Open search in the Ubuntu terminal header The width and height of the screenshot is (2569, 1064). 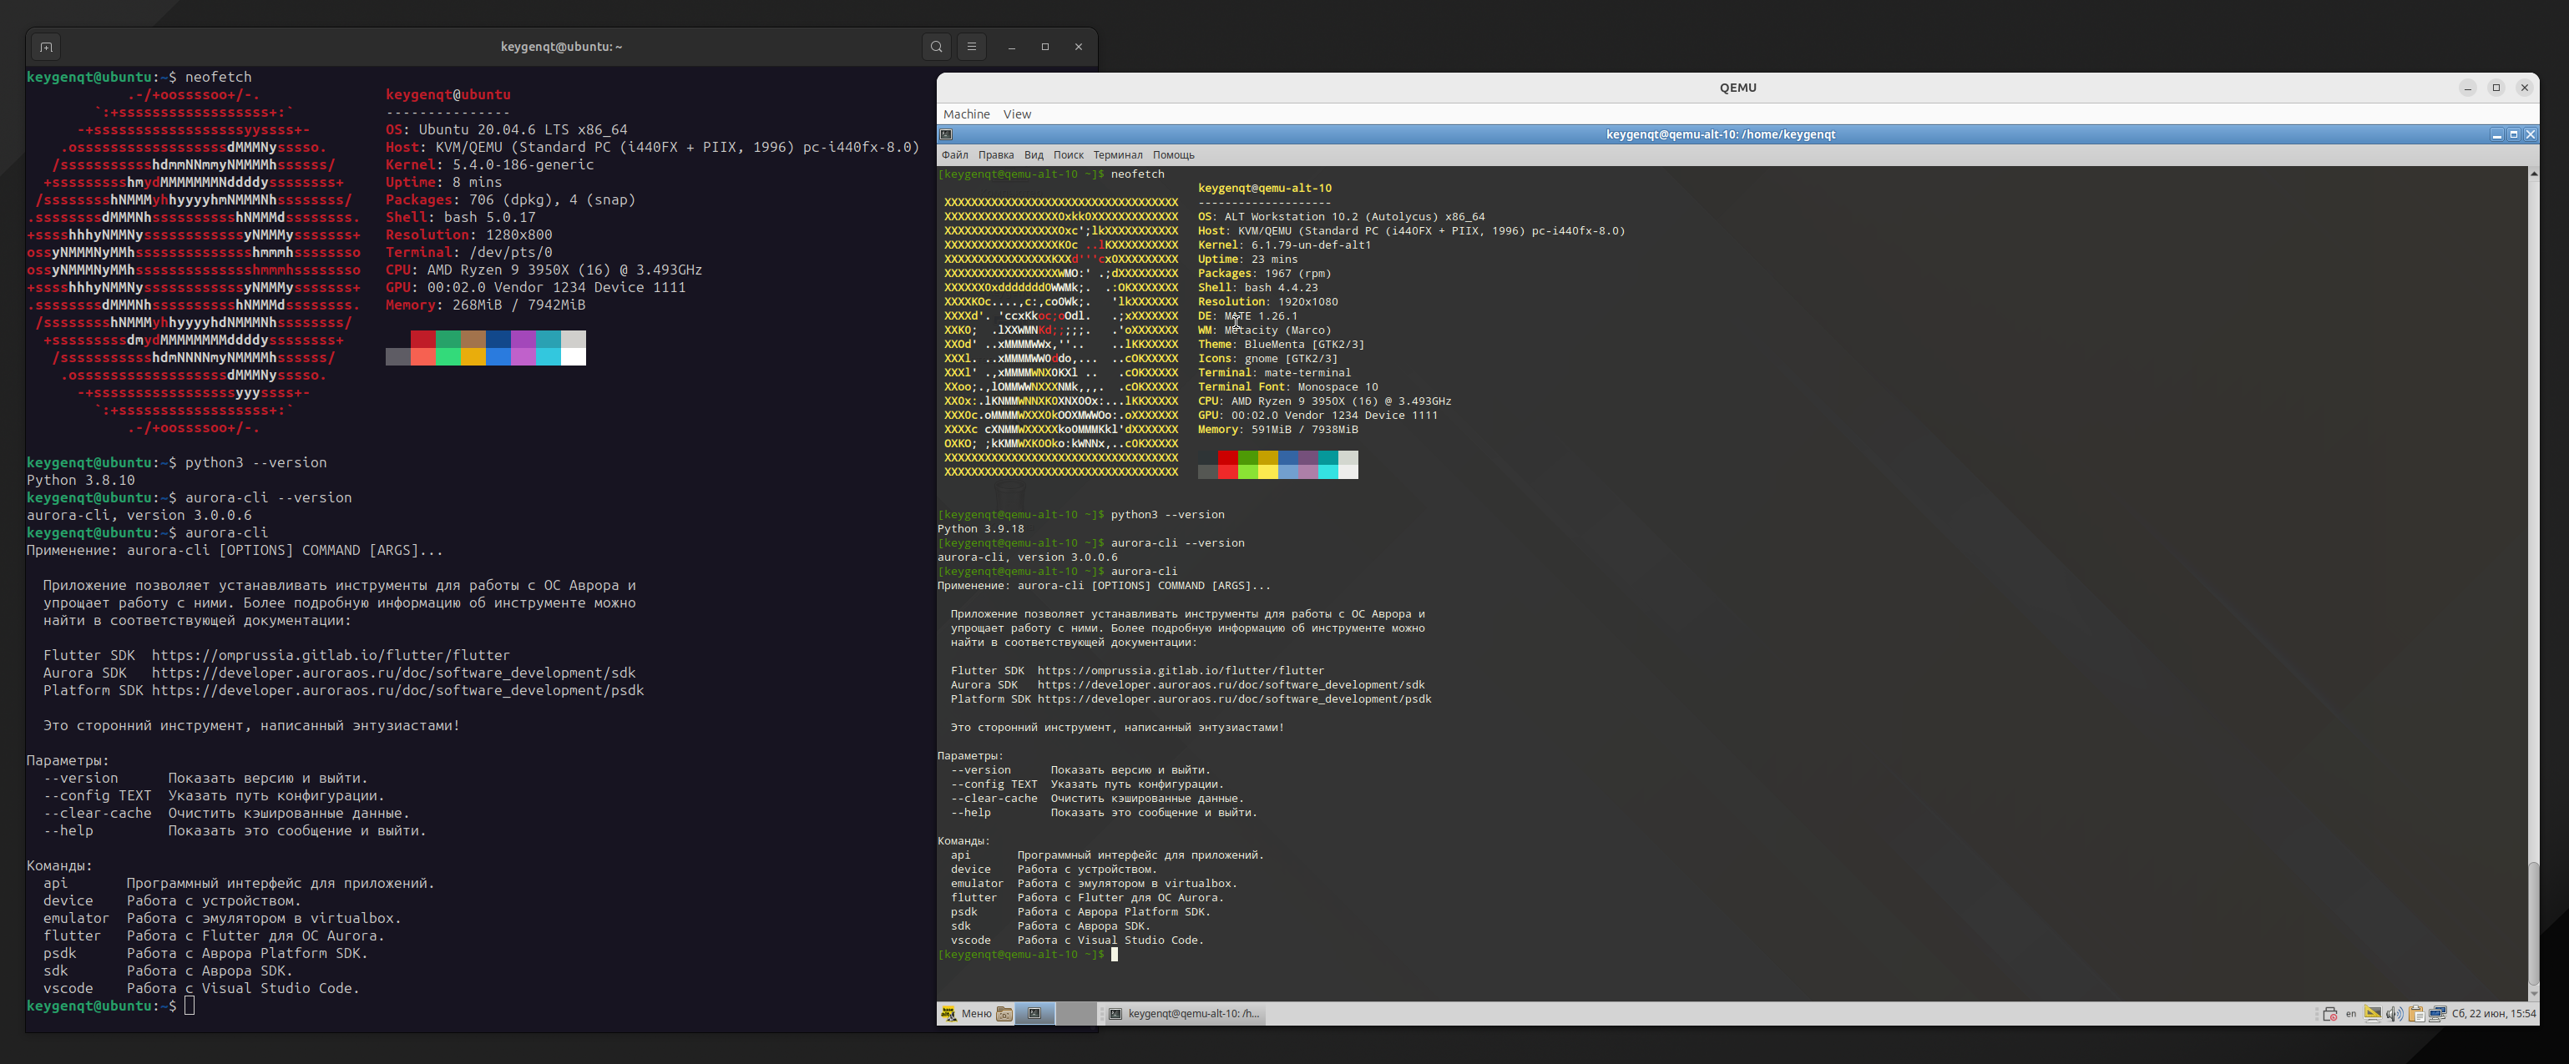tap(935, 47)
